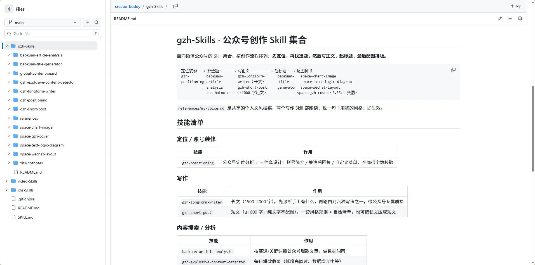Click the baokuan-article-analysis table cell
The height and width of the screenshot is (265, 535).
[x=213, y=251]
